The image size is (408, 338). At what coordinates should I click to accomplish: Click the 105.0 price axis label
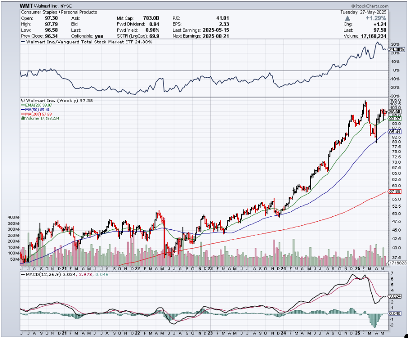pyautogui.click(x=395, y=100)
